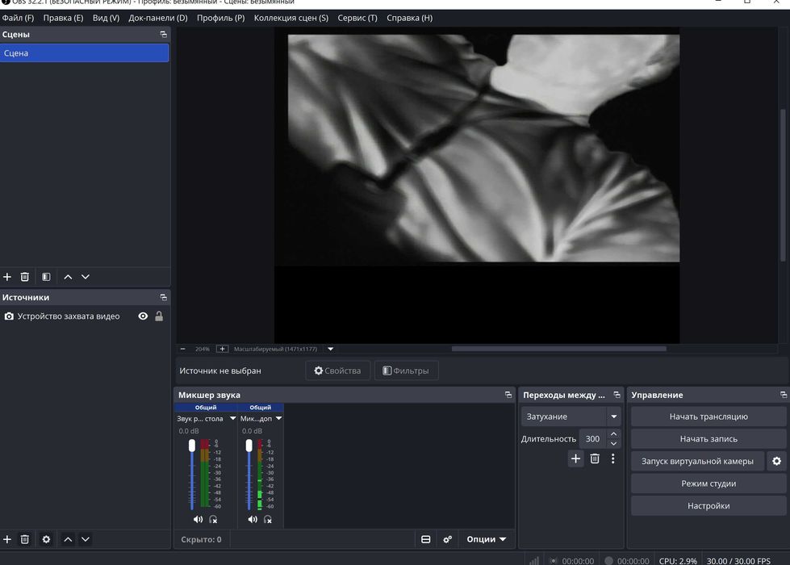
Task: Mute the Мик...доп channel speaker
Action: (253, 519)
